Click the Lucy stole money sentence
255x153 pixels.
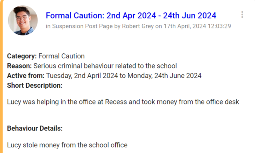(x=67, y=145)
